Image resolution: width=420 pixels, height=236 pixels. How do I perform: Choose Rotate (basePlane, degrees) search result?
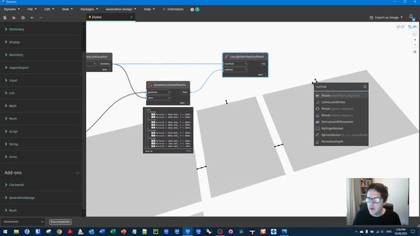point(341,96)
